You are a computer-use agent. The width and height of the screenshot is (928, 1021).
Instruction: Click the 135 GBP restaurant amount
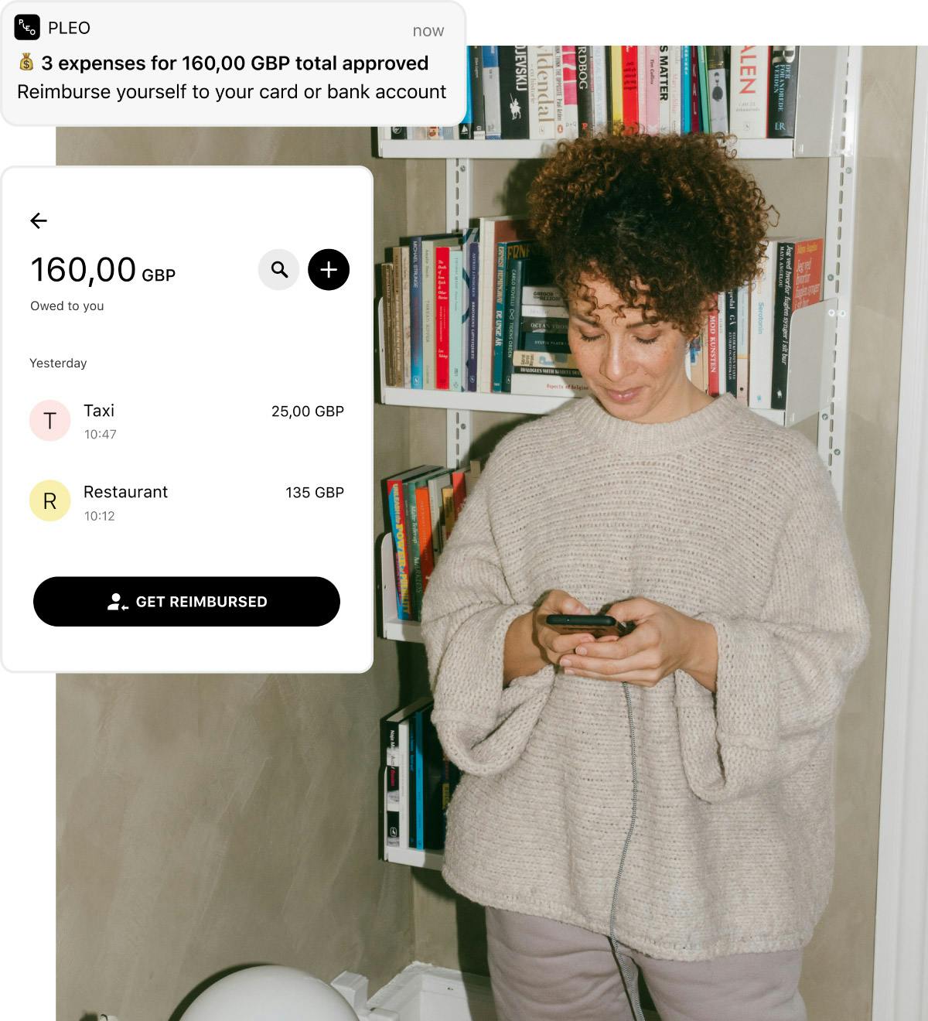(x=315, y=493)
